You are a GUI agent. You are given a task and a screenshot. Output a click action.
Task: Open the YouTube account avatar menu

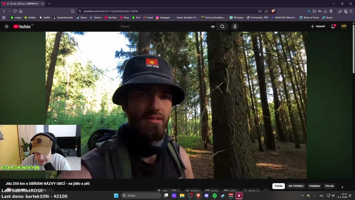344,26
